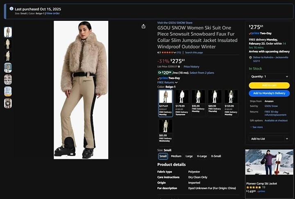
Task: Click the info icon in purchase banner
Action: coord(11,8)
